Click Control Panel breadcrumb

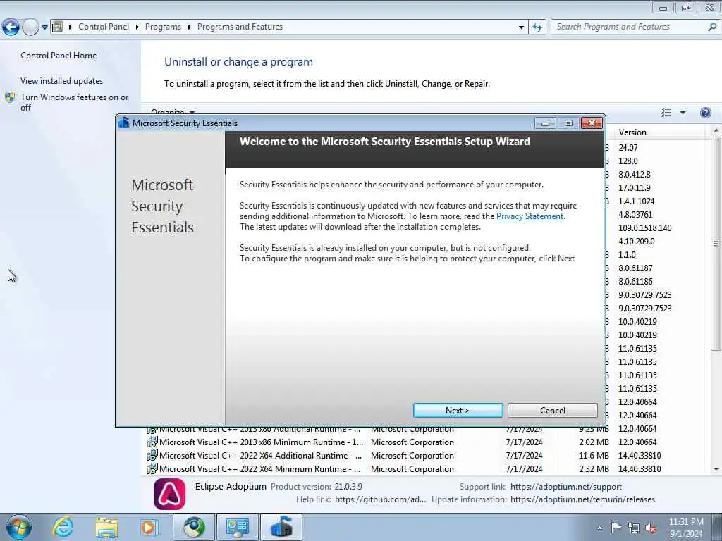(104, 27)
